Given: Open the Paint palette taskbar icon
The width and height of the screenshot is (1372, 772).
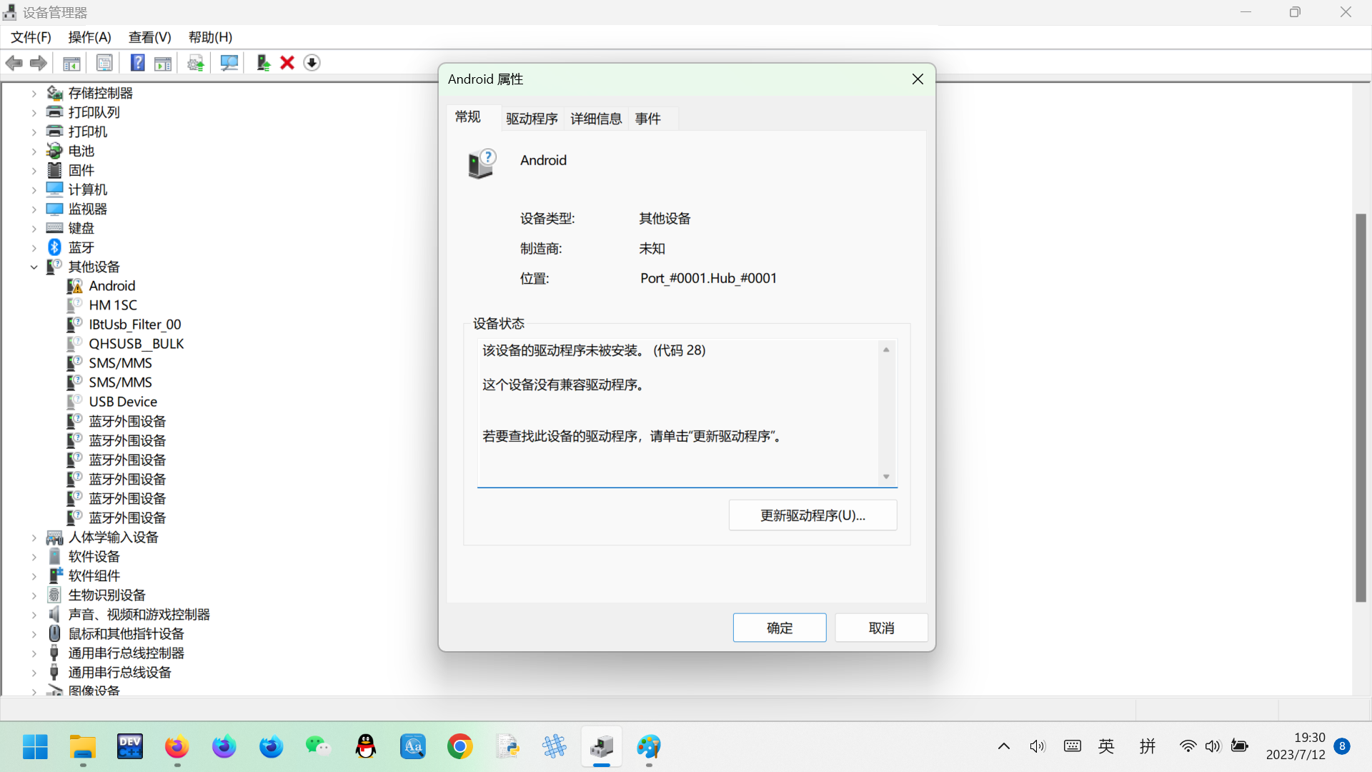Looking at the screenshot, I should [x=649, y=747].
